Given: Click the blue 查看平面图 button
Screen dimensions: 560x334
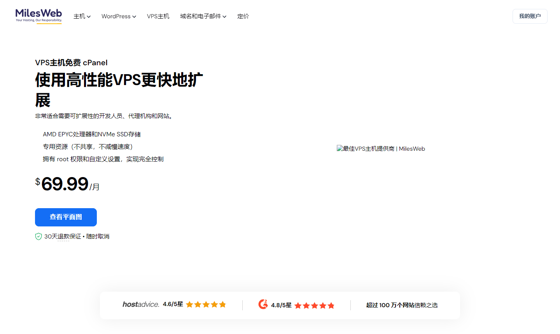Looking at the screenshot, I should 66,217.
